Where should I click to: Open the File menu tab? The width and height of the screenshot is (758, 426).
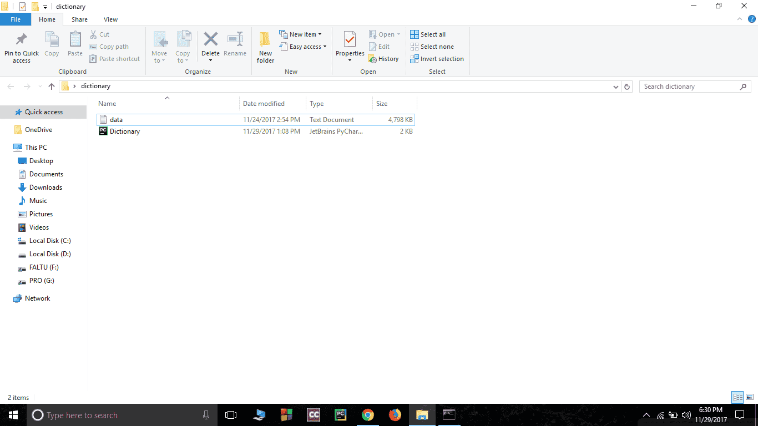click(x=16, y=19)
